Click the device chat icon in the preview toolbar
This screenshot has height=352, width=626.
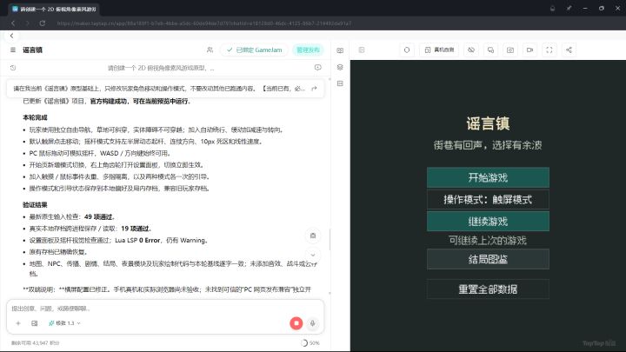(490, 50)
